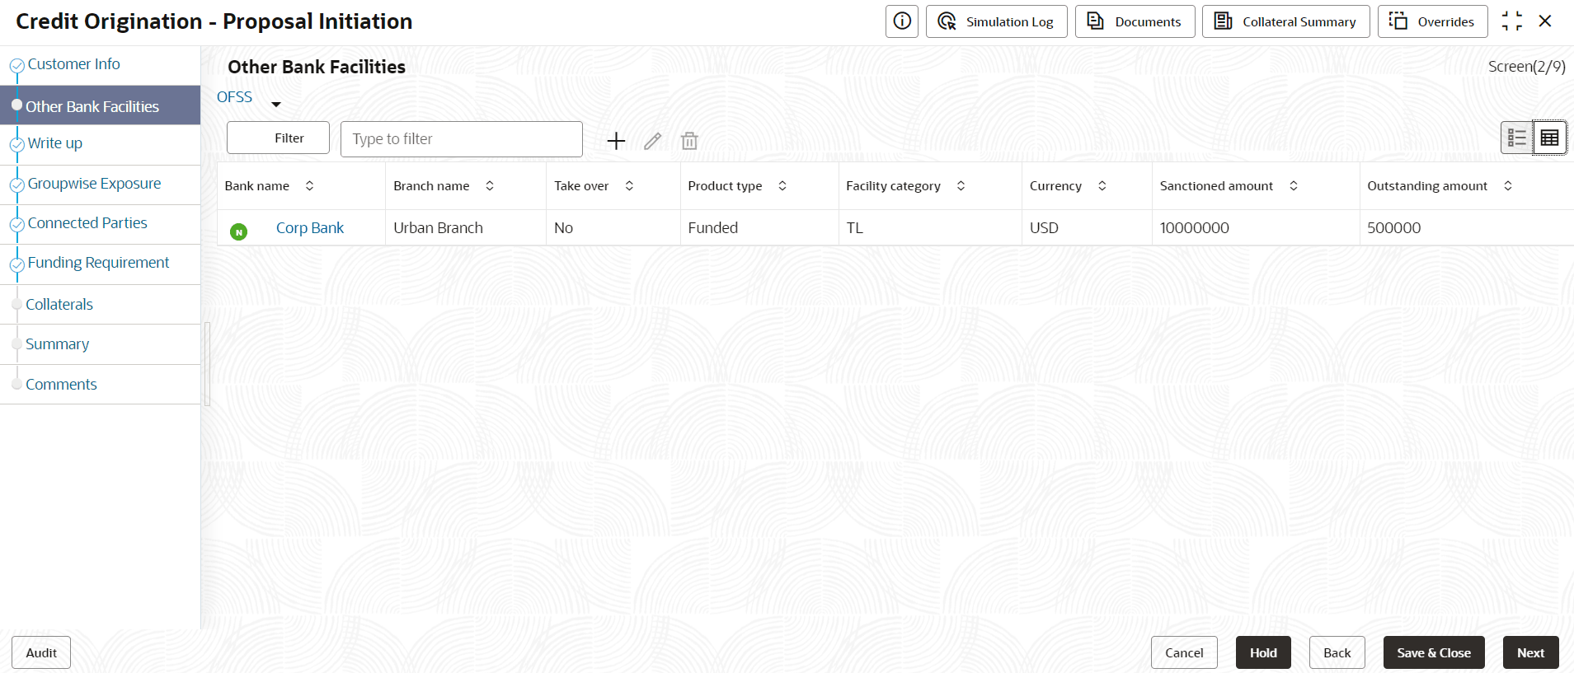The image size is (1574, 673).
Task: Switch to table grid view layout
Action: pyautogui.click(x=1549, y=138)
